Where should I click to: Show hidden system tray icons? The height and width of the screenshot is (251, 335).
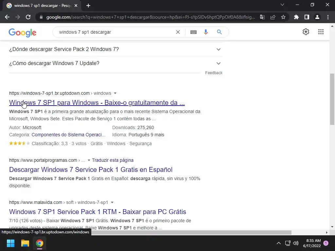(279, 243)
